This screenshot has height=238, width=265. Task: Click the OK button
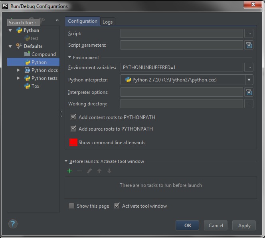(x=188, y=225)
